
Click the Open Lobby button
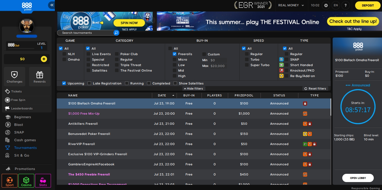358,178
